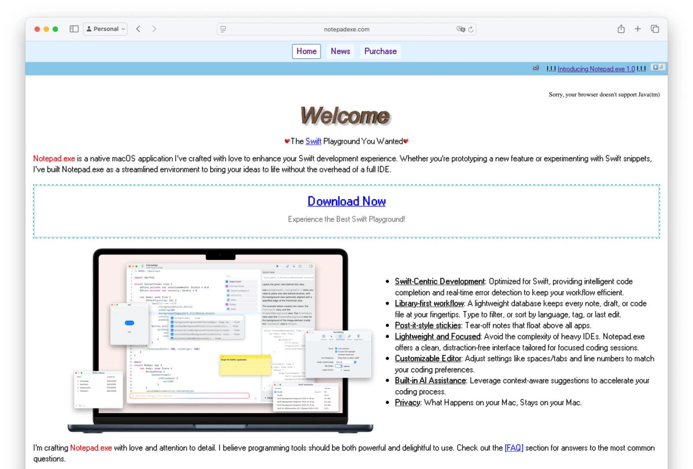Switch to the News tab
The width and height of the screenshot is (693, 469).
coord(340,51)
